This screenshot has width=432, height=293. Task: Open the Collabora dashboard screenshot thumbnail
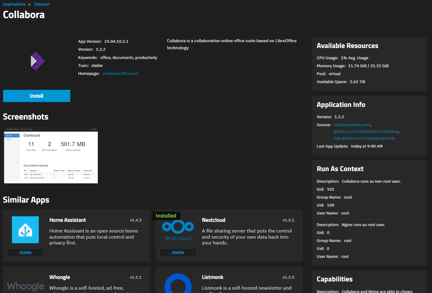[x=51, y=155]
